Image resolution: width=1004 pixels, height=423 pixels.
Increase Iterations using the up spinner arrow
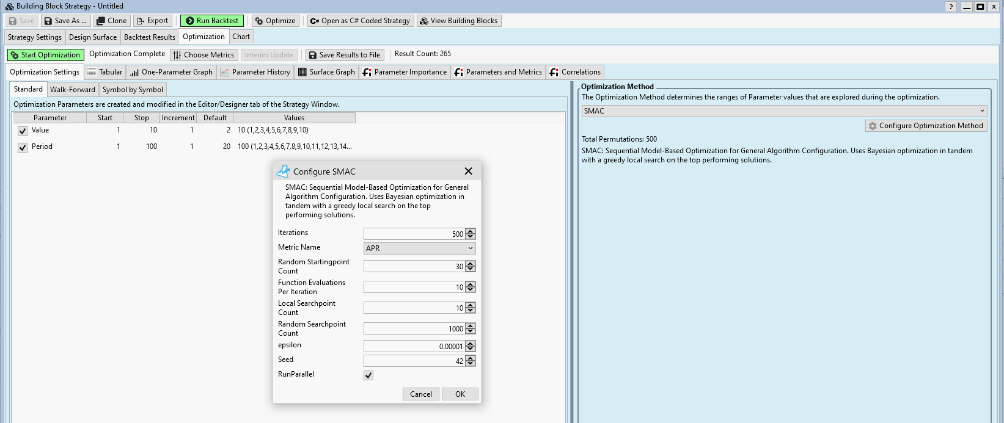tap(470, 231)
